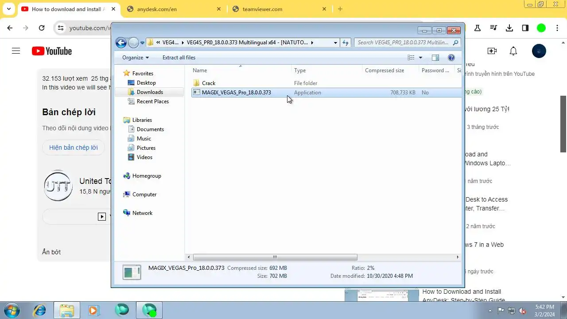Refresh the Explorer folder view
Image resolution: width=567 pixels, height=319 pixels.
click(346, 43)
